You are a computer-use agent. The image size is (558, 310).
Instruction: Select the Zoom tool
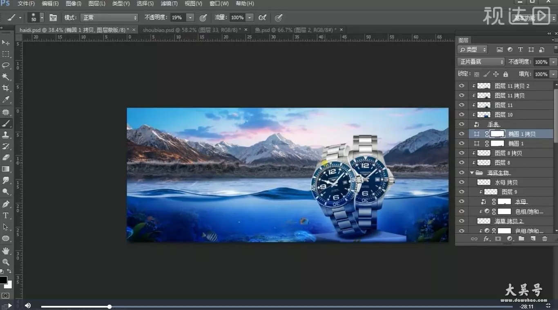click(x=6, y=262)
